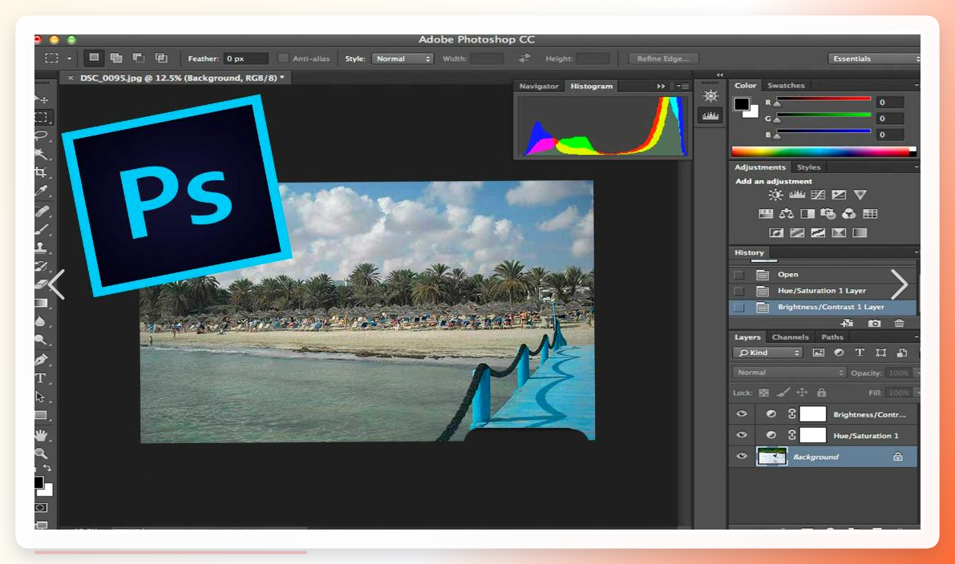Select the Healing Brush tool
This screenshot has width=955, height=564.
42,211
